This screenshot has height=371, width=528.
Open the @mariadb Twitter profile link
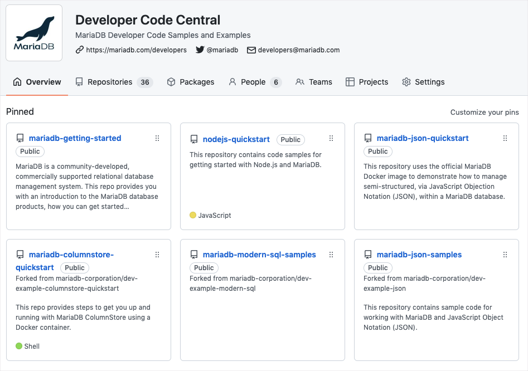pos(222,50)
